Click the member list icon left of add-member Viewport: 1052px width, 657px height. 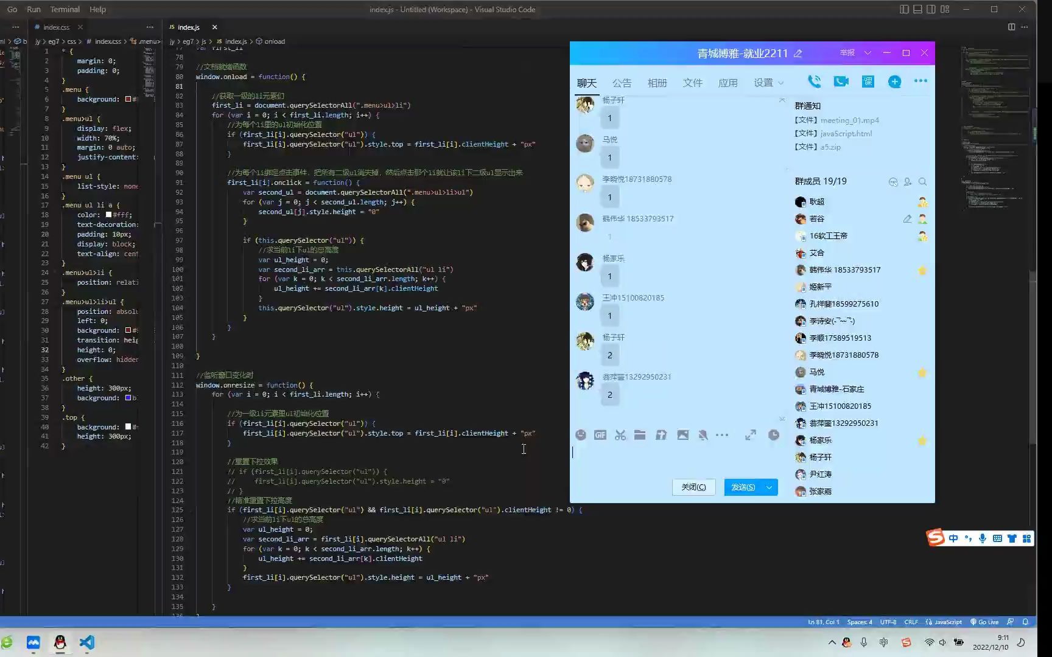[x=893, y=182]
